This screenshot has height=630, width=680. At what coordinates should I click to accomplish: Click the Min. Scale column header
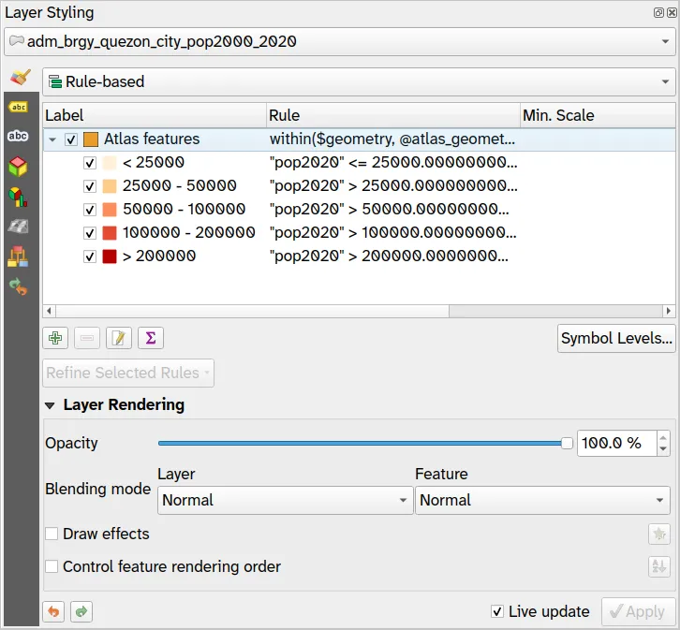point(596,115)
